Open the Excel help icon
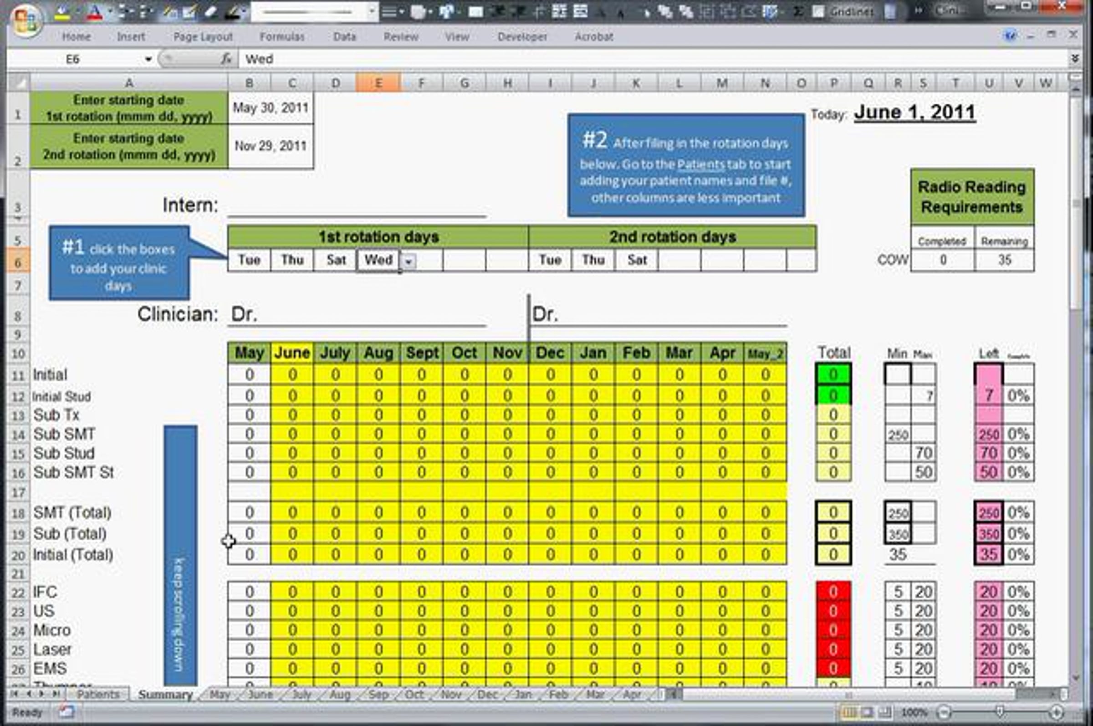The height and width of the screenshot is (726, 1093). tap(1010, 36)
